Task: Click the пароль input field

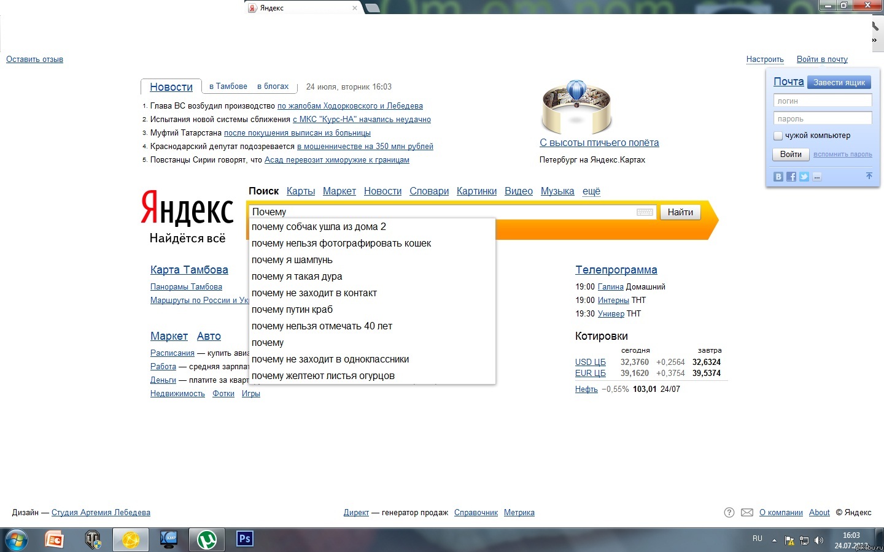Action: [x=822, y=118]
